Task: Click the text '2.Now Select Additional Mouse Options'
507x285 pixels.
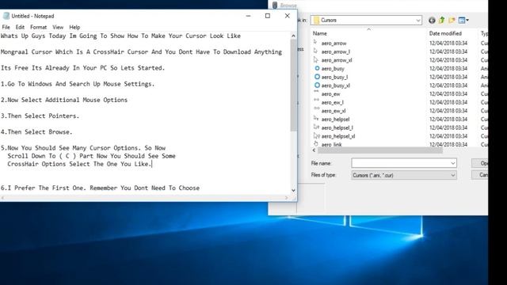Action: point(63,100)
